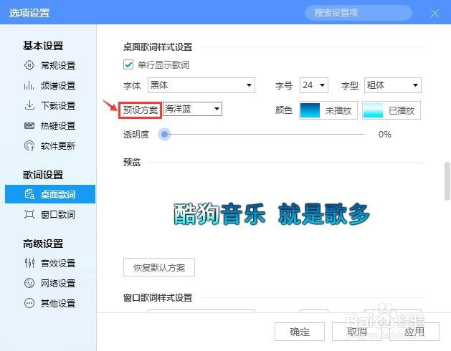The width and height of the screenshot is (451, 351).
Task: Click the lyrics document icon beside 桌面歌词
Action: (x=29, y=194)
